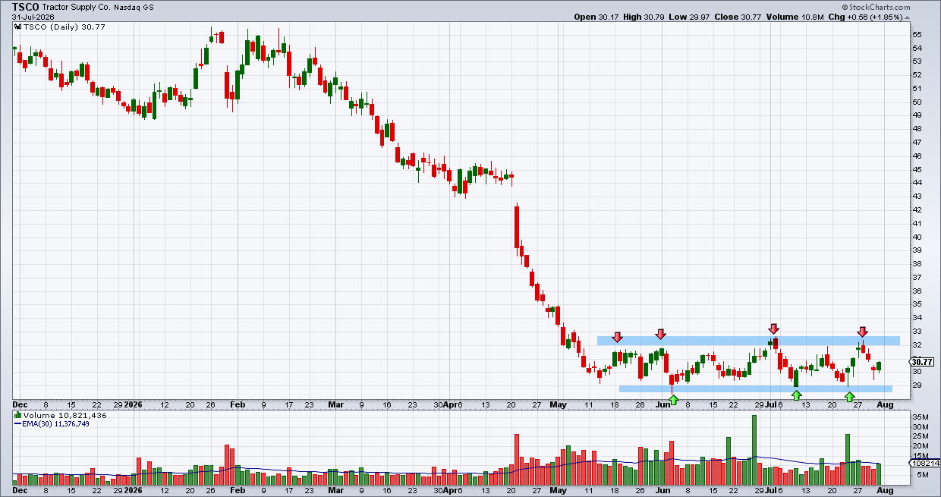Click the 45 price axis label
The height and width of the screenshot is (497, 941).
tap(917, 170)
